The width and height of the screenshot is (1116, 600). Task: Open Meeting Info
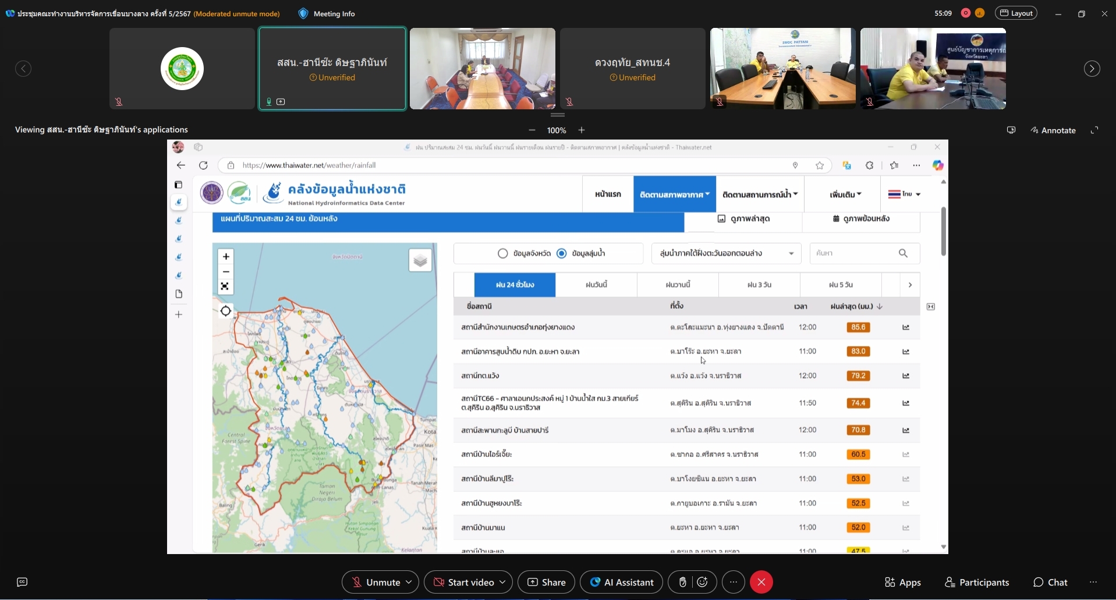click(327, 13)
